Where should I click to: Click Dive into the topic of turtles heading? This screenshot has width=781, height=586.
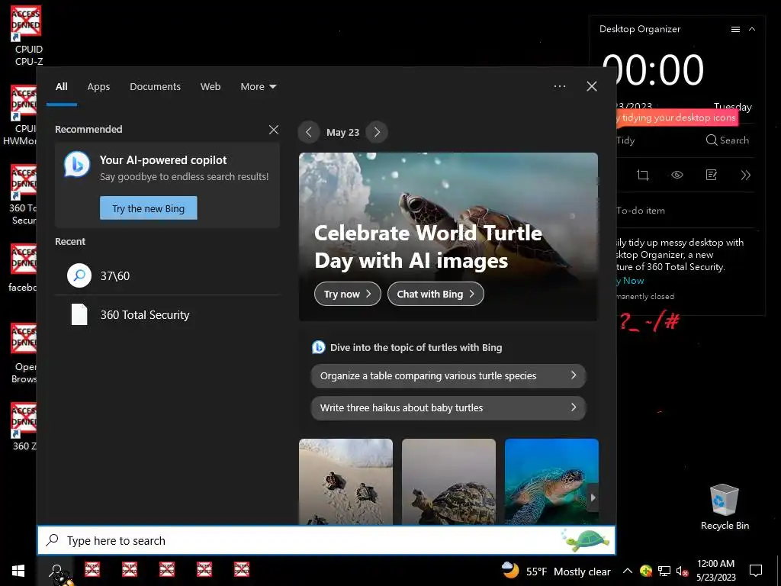[416, 347]
